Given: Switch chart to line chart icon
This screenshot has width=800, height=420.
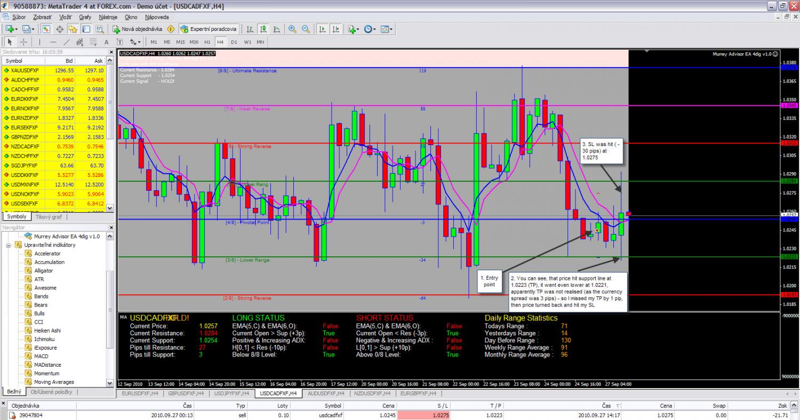Looking at the screenshot, I should (277, 29).
